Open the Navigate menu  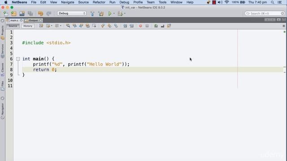pyautogui.click(x=68, y=2)
